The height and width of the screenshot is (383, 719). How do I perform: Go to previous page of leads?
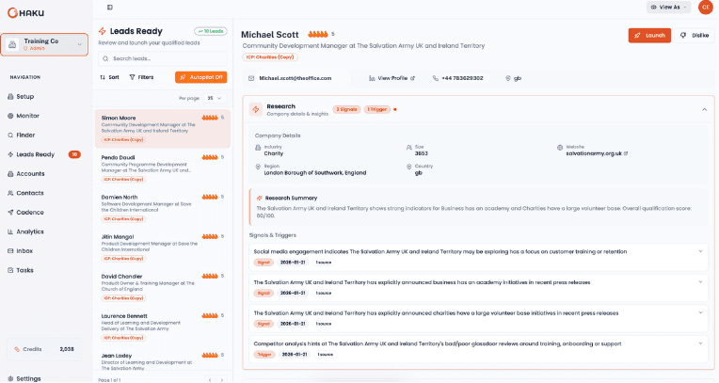(x=210, y=380)
